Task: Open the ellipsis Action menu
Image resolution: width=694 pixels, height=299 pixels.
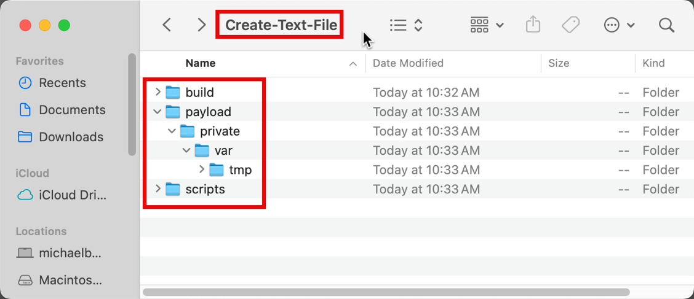Action: tap(618, 25)
